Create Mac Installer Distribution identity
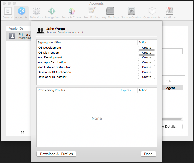This screenshot has width=194, height=163. point(147,67)
